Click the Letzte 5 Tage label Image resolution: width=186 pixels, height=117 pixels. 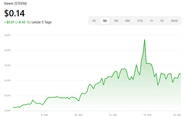(x=42, y=22)
